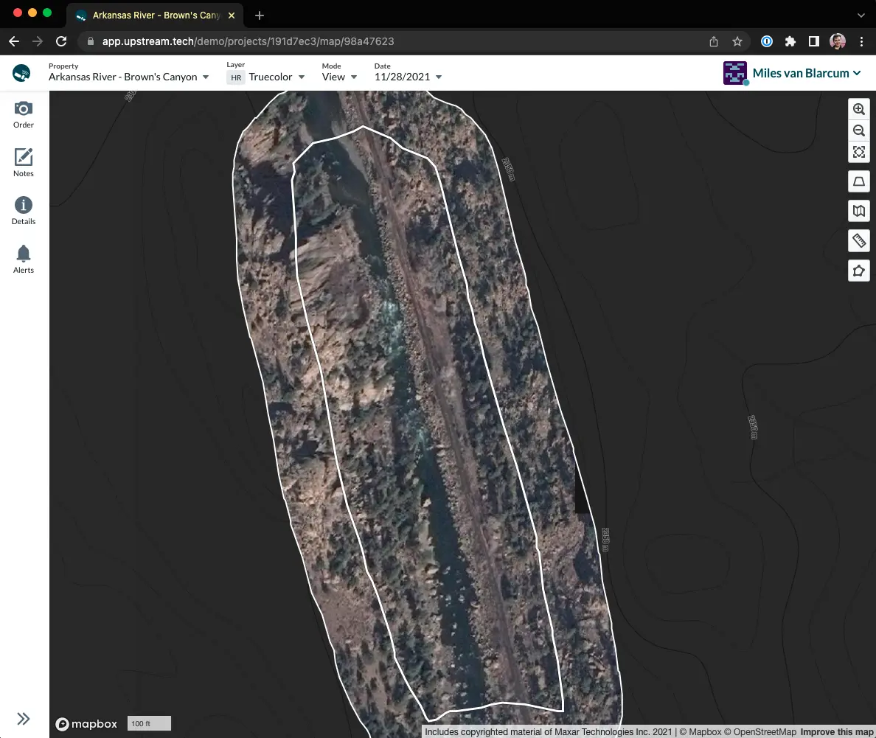Open the Order camera panel
The height and width of the screenshot is (738, 876).
[x=24, y=115]
